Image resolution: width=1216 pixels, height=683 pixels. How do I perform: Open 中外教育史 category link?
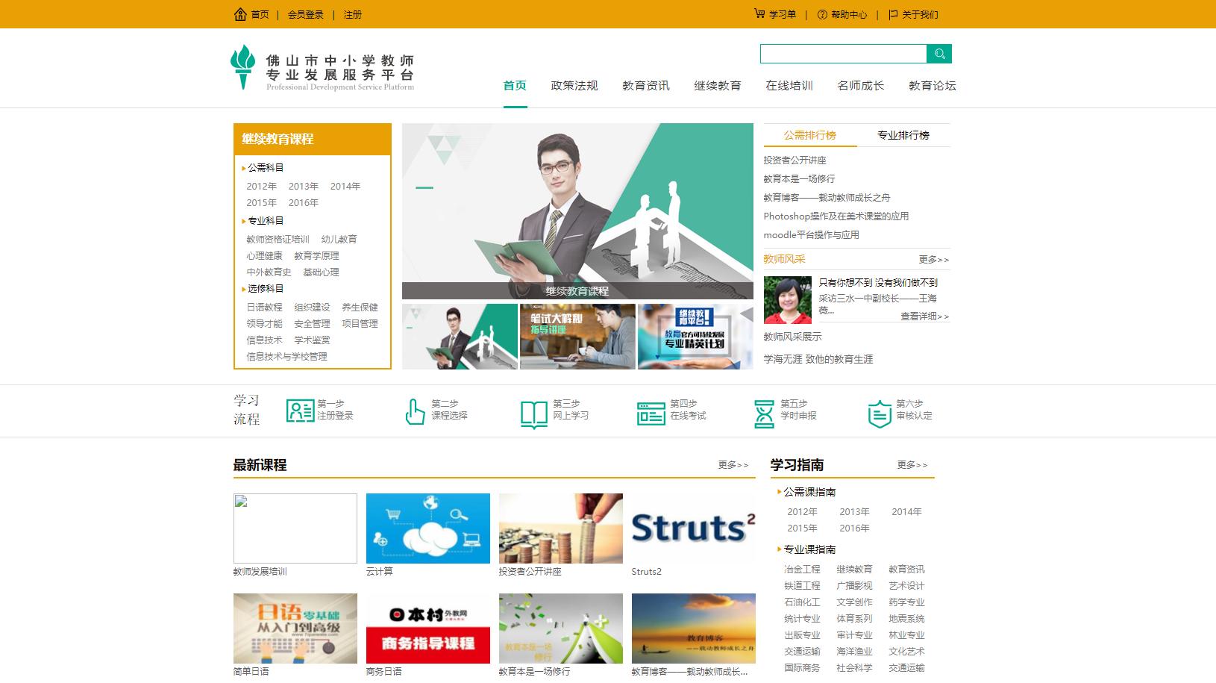coord(269,272)
